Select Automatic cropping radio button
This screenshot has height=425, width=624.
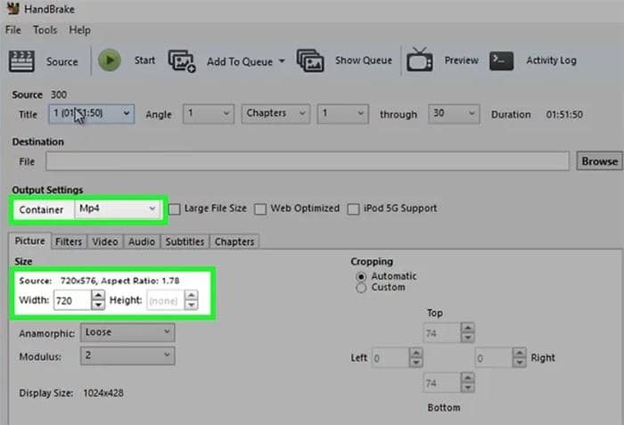[361, 276]
